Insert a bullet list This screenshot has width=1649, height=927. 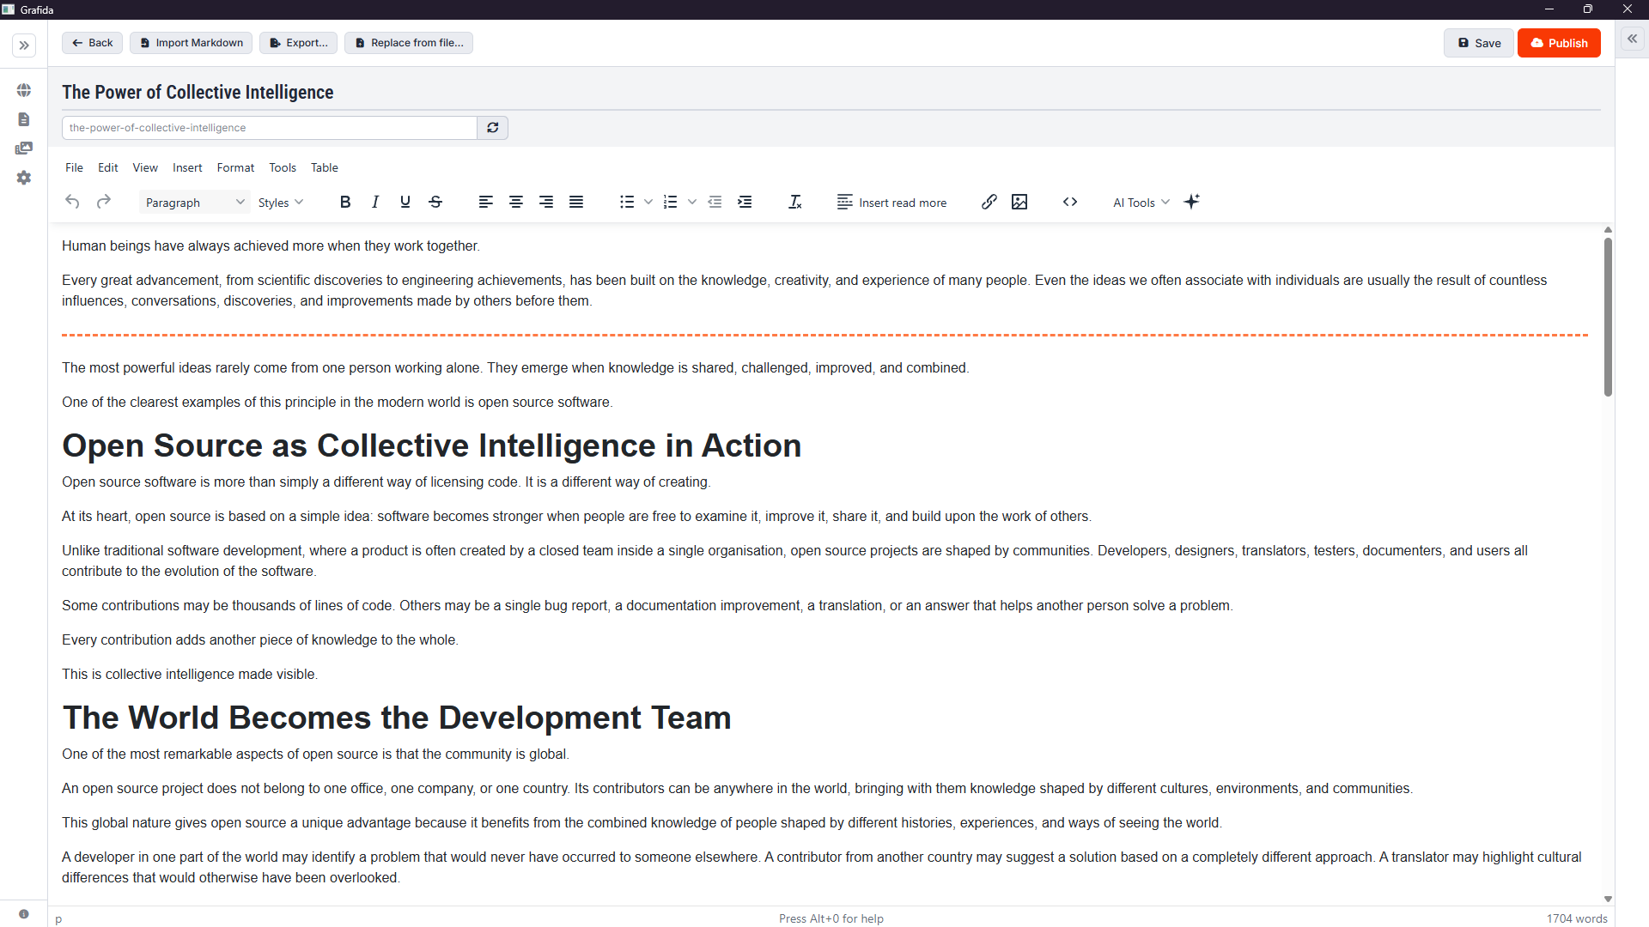coord(627,202)
